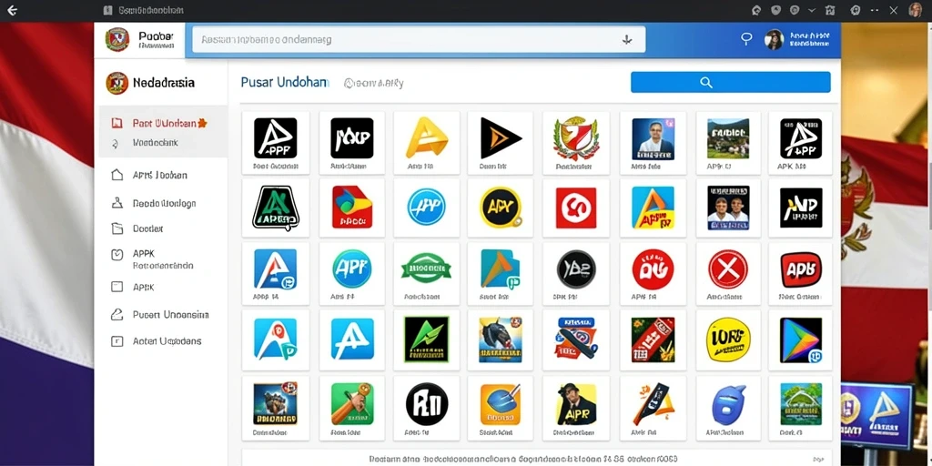This screenshot has height=466, width=932.
Task: Go back with the top-left arrow
Action: 12,10
